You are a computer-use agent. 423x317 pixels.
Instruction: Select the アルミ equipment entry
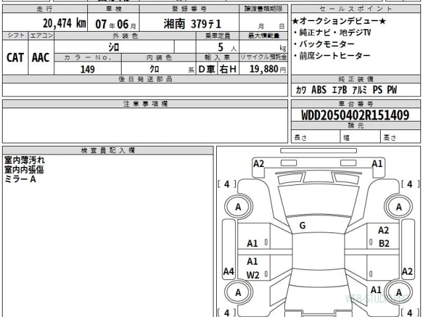click(x=360, y=90)
